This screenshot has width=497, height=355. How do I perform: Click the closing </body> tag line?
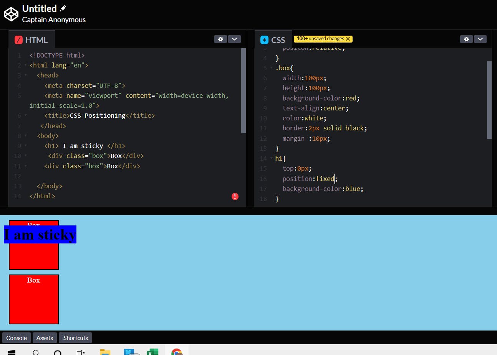(x=50, y=186)
